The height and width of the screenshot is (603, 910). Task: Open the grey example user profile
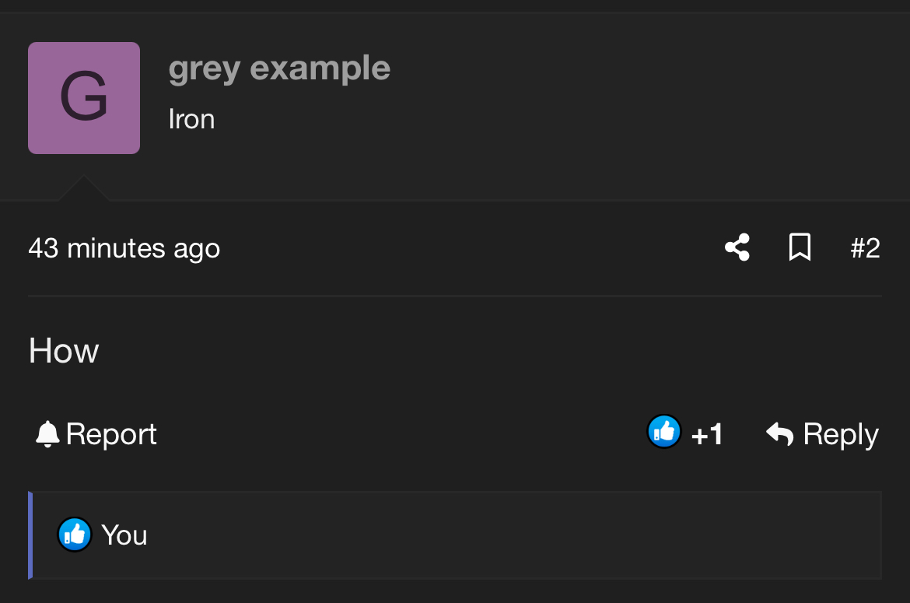point(279,68)
